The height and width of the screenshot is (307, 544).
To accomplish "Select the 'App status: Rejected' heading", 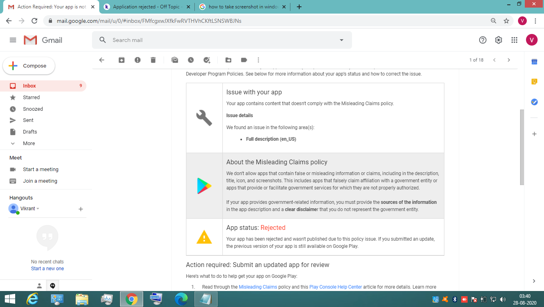I will pos(256,228).
